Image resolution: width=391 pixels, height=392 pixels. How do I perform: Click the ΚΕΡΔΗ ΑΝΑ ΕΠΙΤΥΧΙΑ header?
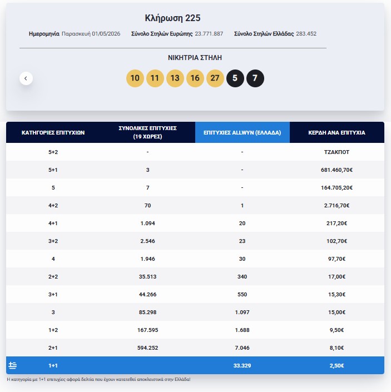tap(336, 132)
